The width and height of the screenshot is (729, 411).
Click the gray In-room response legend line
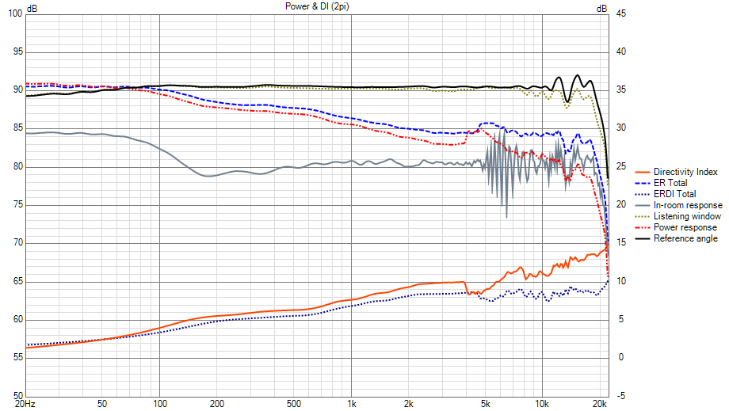[643, 206]
